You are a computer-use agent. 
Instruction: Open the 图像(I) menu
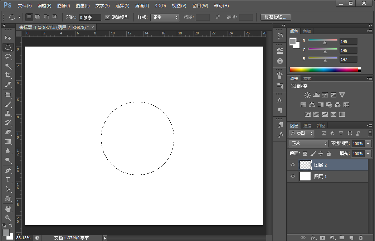click(64, 5)
